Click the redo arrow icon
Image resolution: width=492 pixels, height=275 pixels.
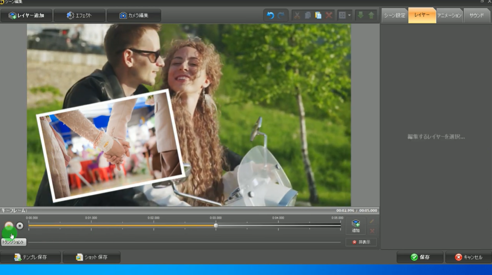tap(281, 15)
